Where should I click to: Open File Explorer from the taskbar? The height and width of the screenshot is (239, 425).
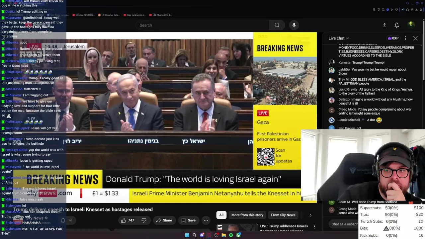point(224,235)
